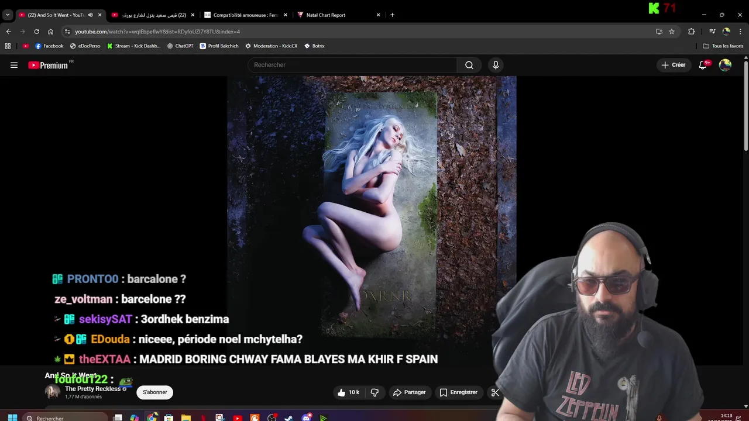Open the YouTube hamburger guide menu
749x421 pixels.
click(x=14, y=65)
